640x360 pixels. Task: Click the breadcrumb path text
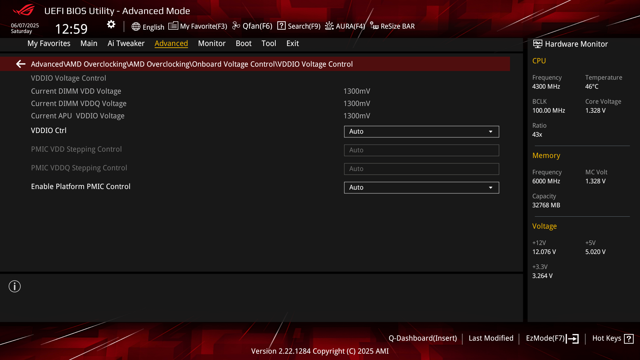(x=192, y=64)
